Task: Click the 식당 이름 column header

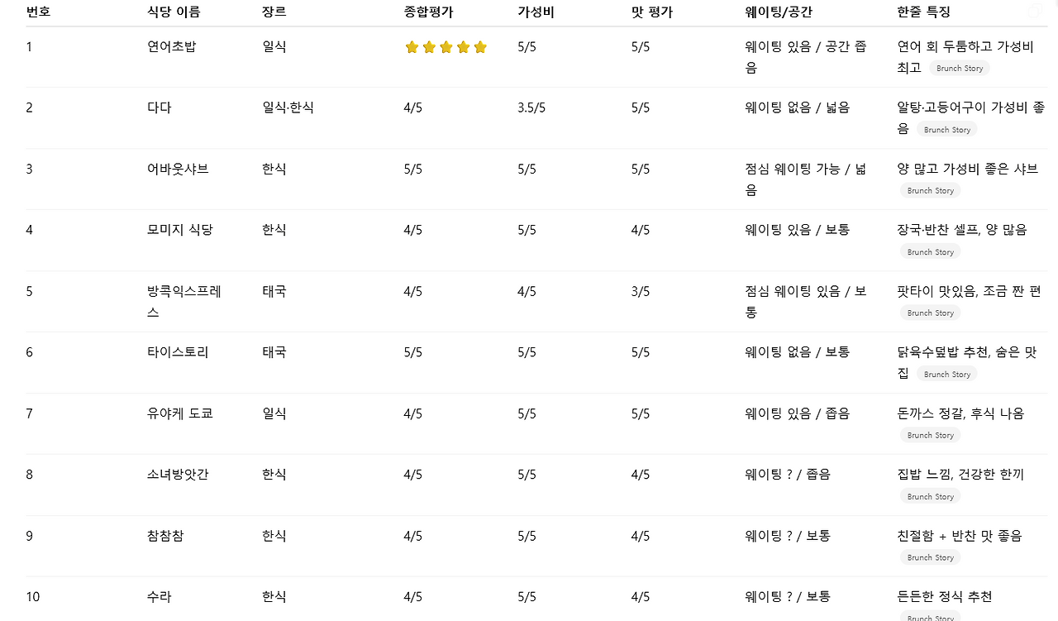Action: click(x=174, y=12)
